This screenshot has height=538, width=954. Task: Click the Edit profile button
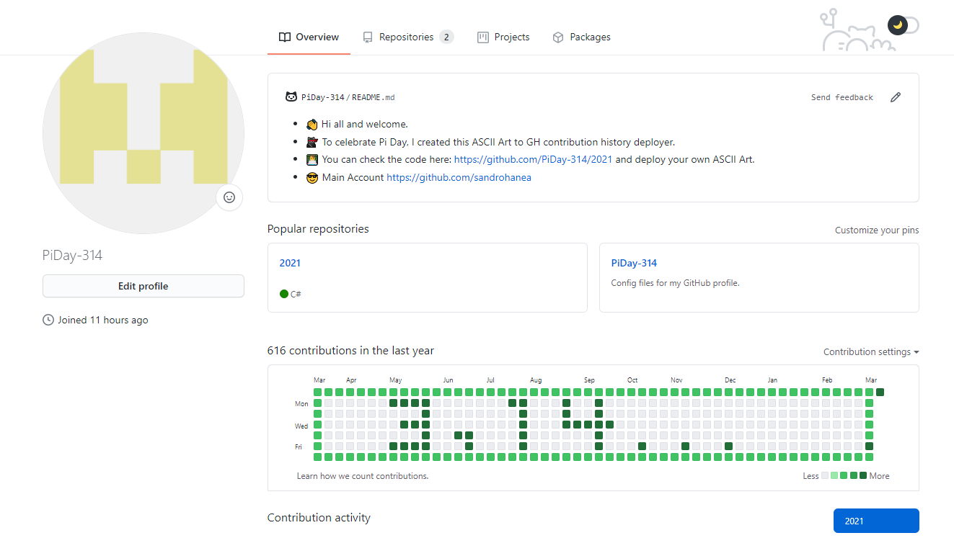[143, 286]
